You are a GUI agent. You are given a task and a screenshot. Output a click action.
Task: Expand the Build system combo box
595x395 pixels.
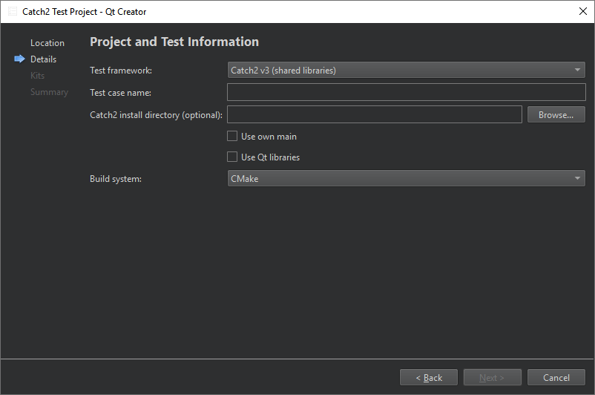click(406, 179)
